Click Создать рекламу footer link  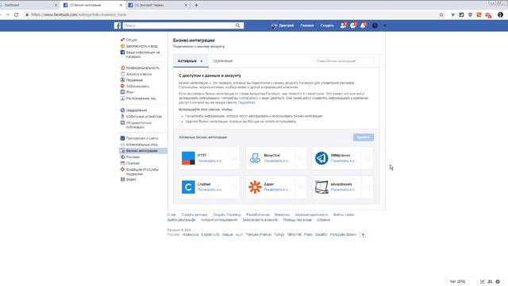[194, 214]
